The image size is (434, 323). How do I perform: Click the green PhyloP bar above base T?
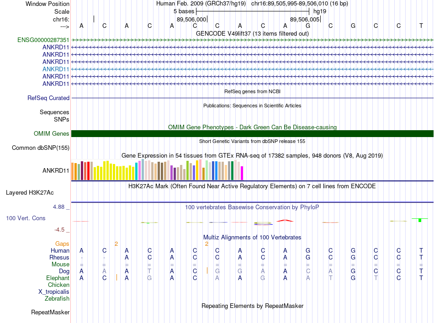click(420, 220)
